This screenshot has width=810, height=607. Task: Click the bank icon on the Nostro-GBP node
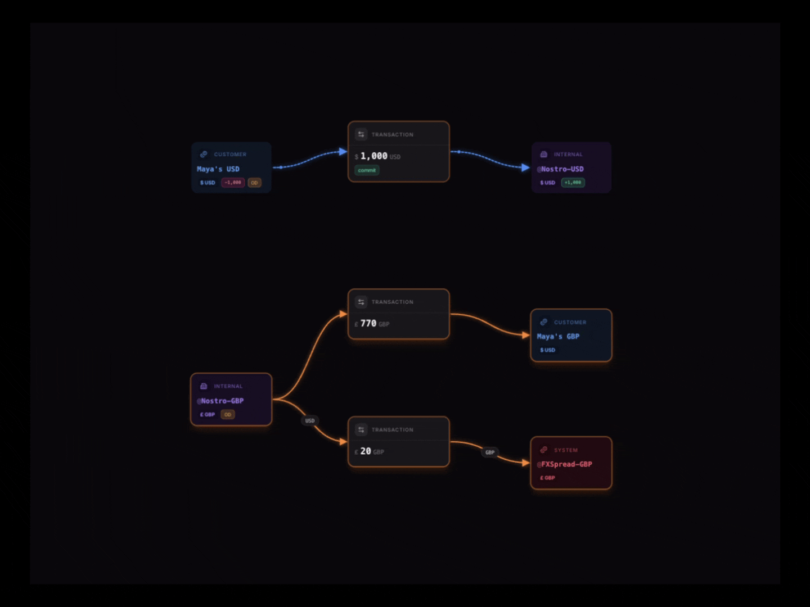pyautogui.click(x=204, y=386)
